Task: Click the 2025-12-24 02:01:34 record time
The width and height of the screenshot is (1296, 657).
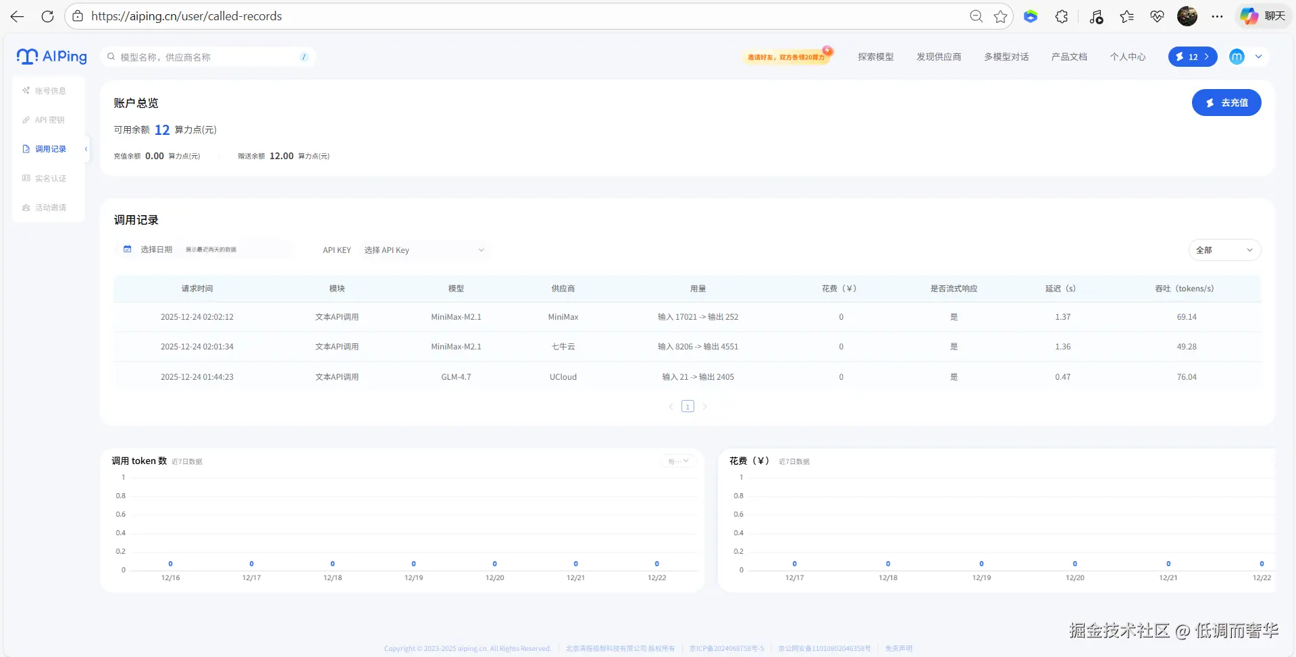Action: (x=197, y=347)
